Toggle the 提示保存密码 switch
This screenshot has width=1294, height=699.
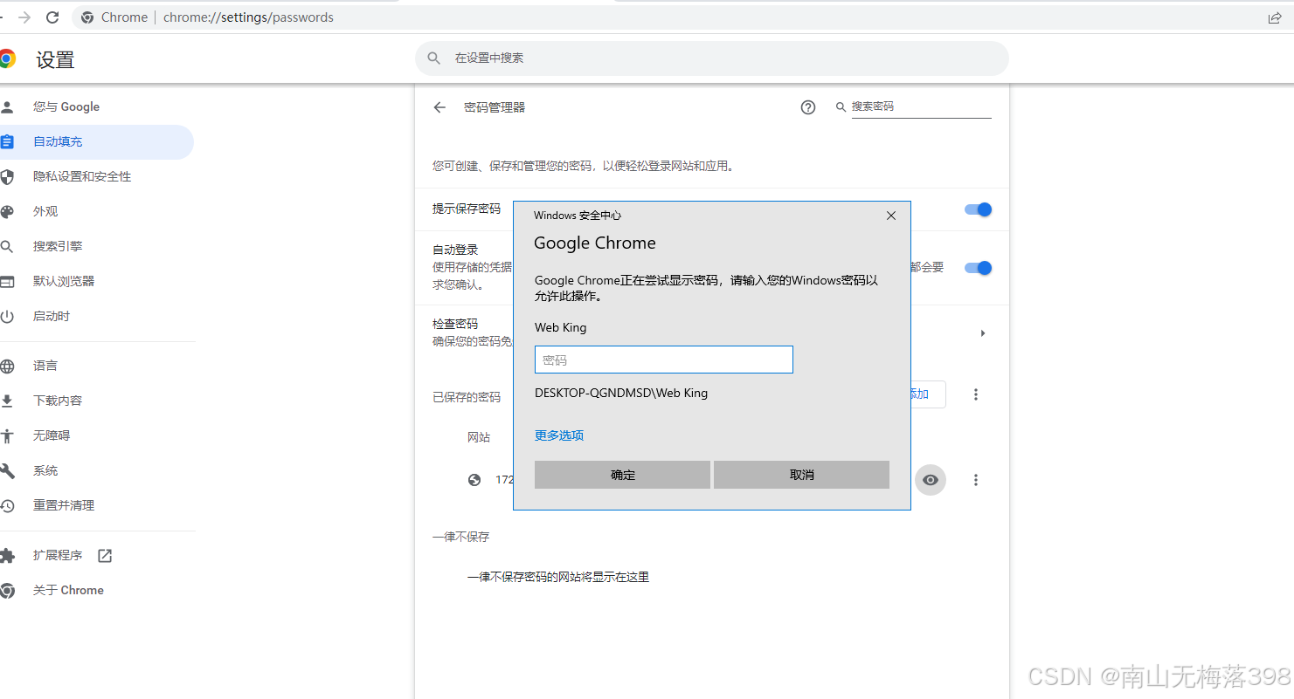979,209
